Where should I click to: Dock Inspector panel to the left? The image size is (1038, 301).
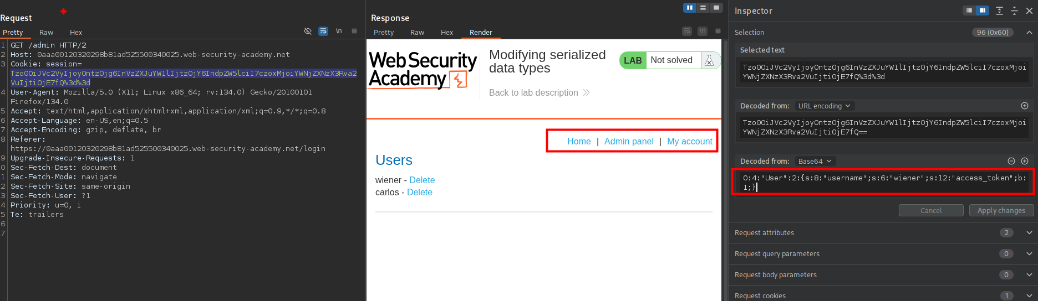coord(969,11)
